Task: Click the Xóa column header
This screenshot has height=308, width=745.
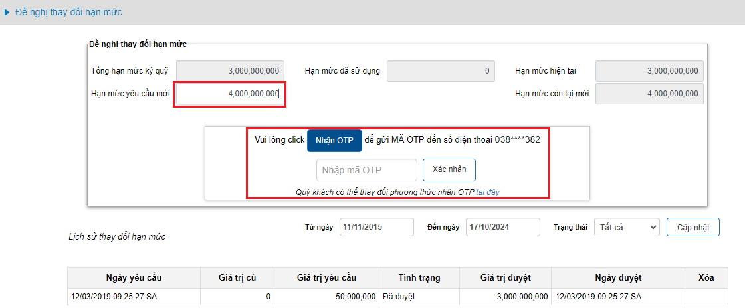Action: pos(706,278)
